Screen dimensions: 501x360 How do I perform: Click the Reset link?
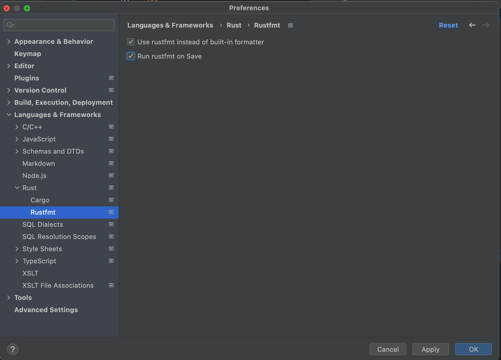point(448,25)
